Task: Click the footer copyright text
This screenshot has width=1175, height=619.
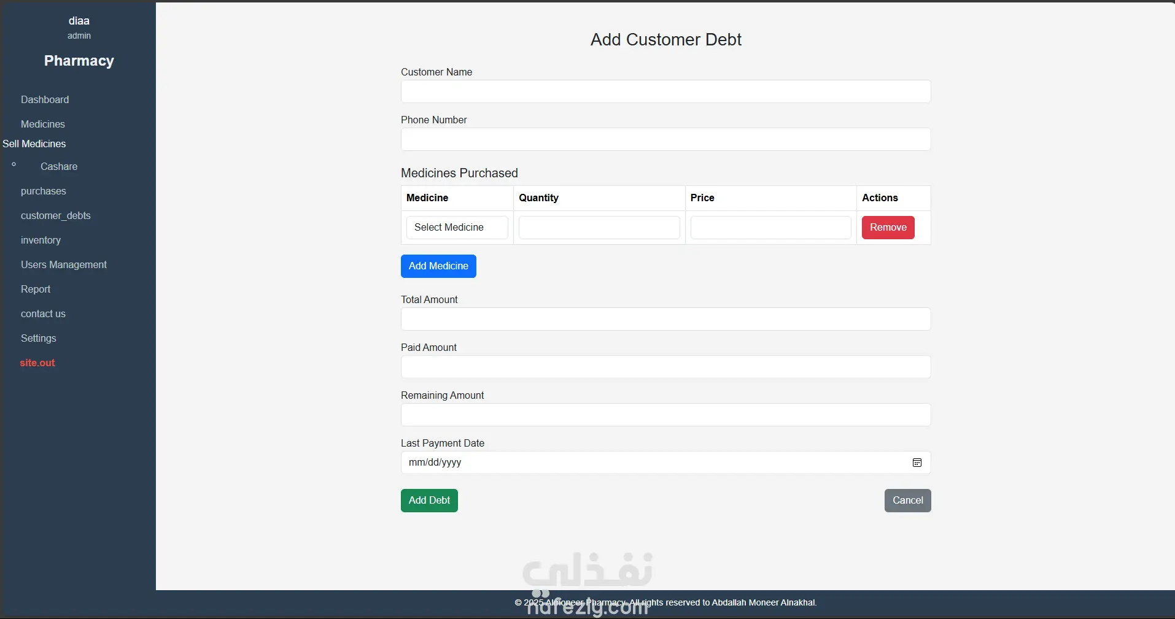Action: point(665,602)
